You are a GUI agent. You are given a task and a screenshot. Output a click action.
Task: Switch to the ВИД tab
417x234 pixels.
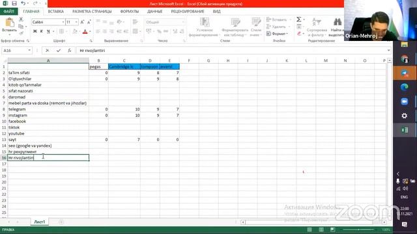[x=216, y=12]
